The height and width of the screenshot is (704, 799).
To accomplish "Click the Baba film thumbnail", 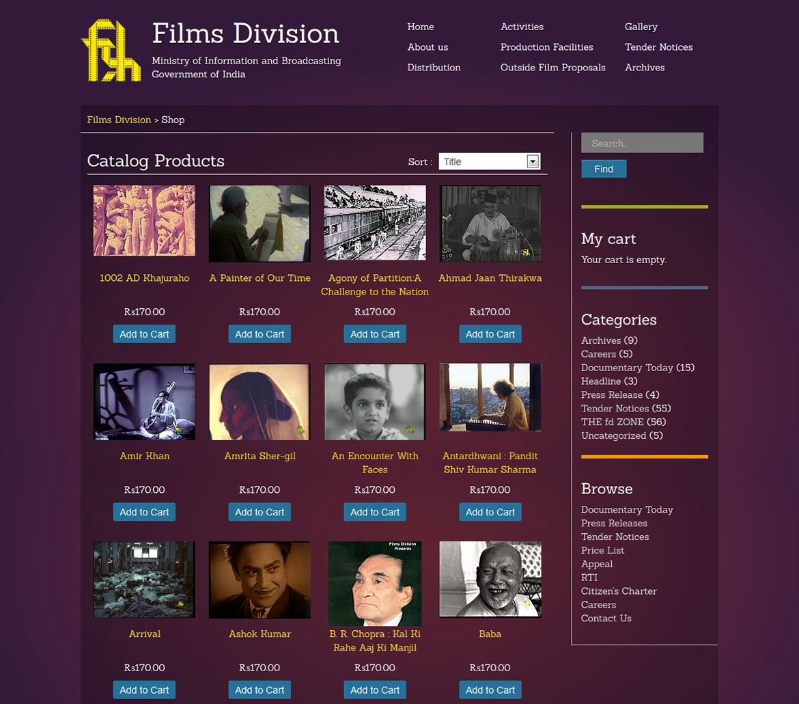I will point(490,580).
